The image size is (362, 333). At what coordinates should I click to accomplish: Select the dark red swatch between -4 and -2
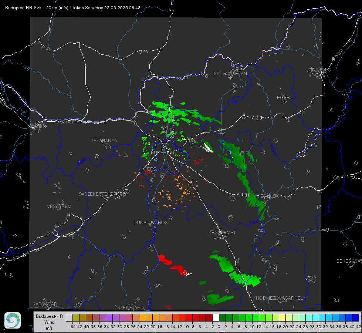click(x=209, y=318)
